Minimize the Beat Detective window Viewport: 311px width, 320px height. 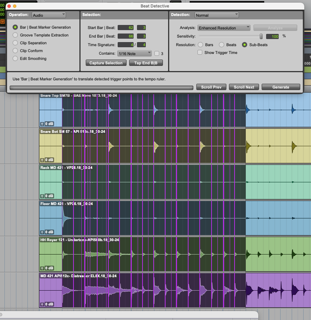point(14,6)
